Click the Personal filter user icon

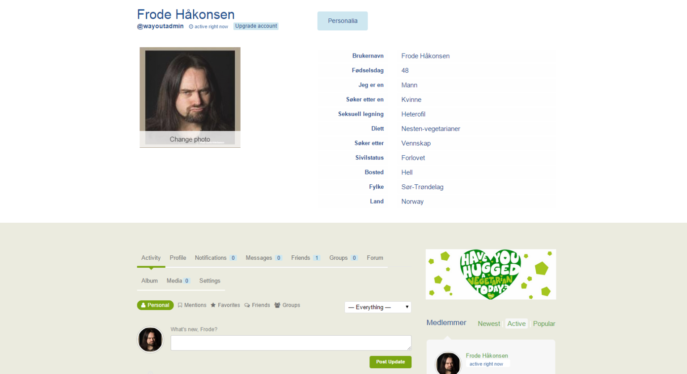coord(143,305)
